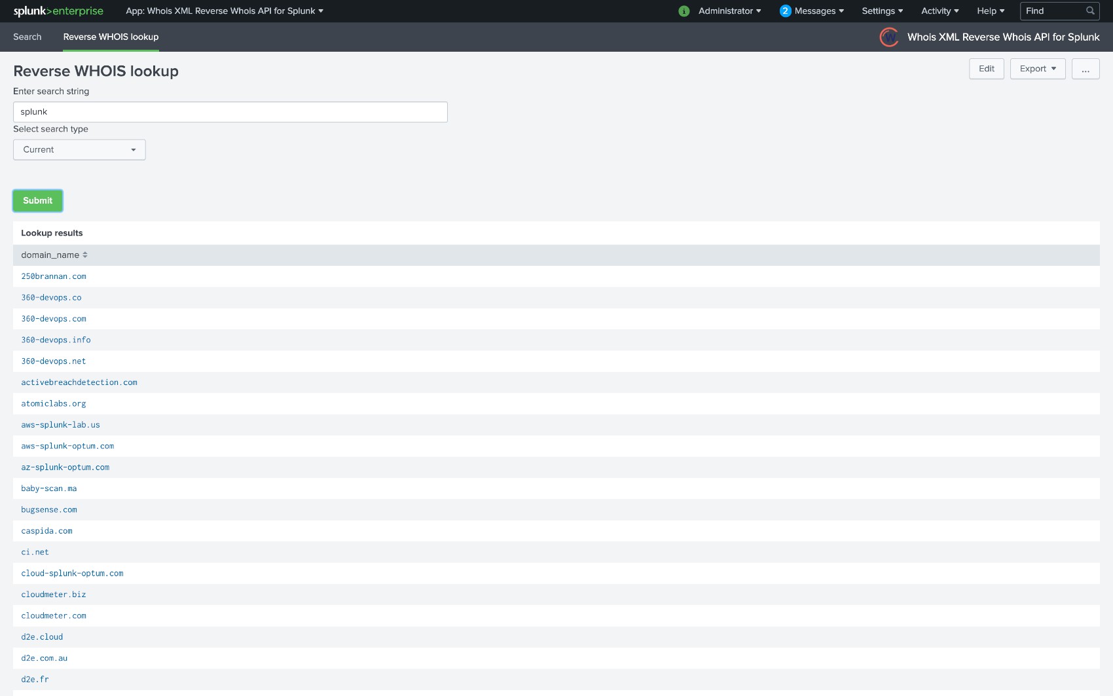Screen dimensions: 1113x696
Task: Select the ci.net row
Action: (x=556, y=553)
